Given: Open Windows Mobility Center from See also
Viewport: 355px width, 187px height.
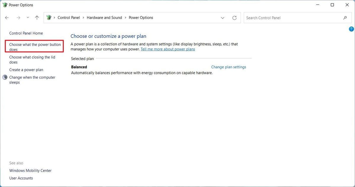Looking at the screenshot, I should [30, 170].
